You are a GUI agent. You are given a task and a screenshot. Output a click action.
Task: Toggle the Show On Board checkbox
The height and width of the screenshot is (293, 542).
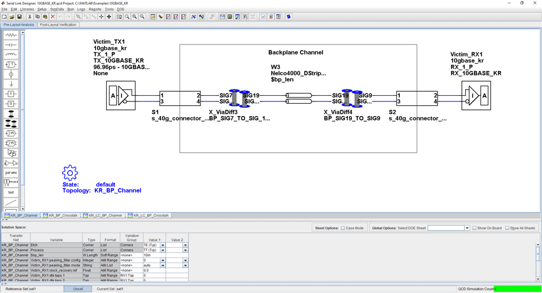click(x=474, y=228)
